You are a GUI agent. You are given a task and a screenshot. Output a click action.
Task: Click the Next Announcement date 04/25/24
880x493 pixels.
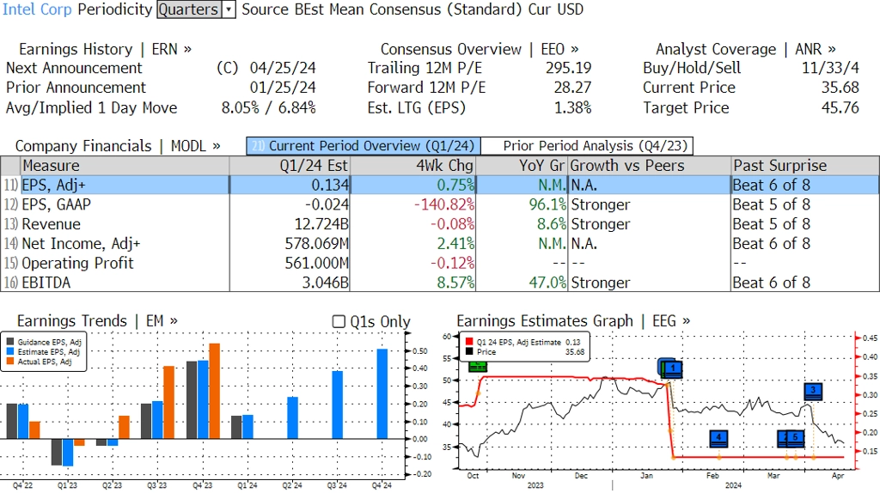tap(283, 68)
